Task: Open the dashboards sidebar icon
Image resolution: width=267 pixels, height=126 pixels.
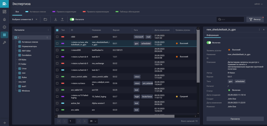Action: [4, 12]
